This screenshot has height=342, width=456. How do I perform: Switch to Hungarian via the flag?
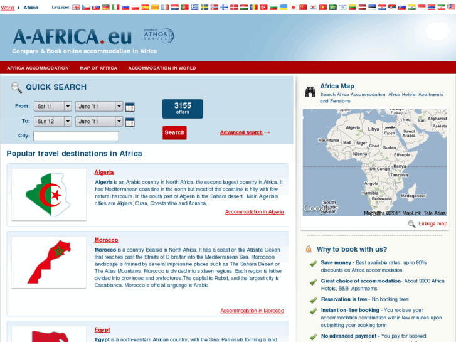coord(244,8)
